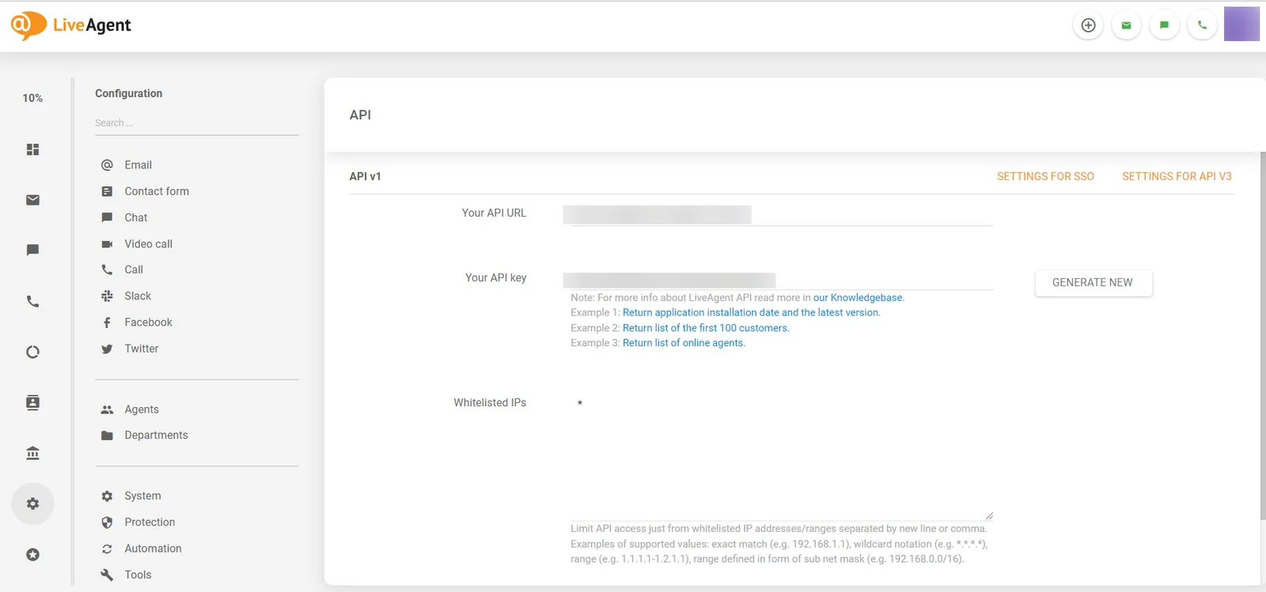The width and height of the screenshot is (1266, 592).
Task: Open the 'our Knowledgebase' link
Action: (858, 298)
